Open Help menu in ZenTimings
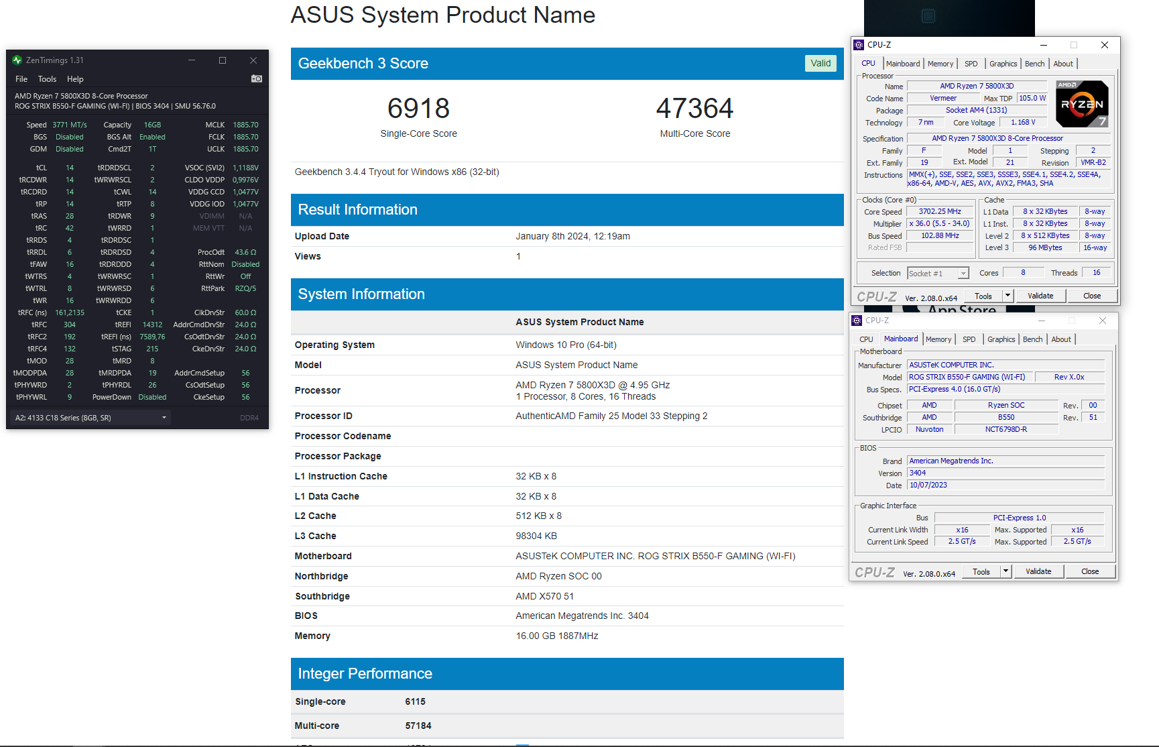The image size is (1159, 747). (75, 79)
